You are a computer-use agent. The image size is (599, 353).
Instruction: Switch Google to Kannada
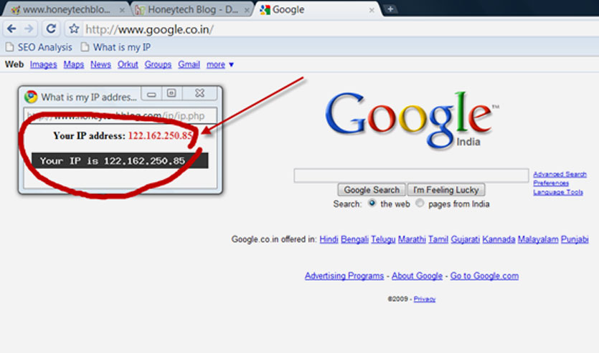click(499, 239)
